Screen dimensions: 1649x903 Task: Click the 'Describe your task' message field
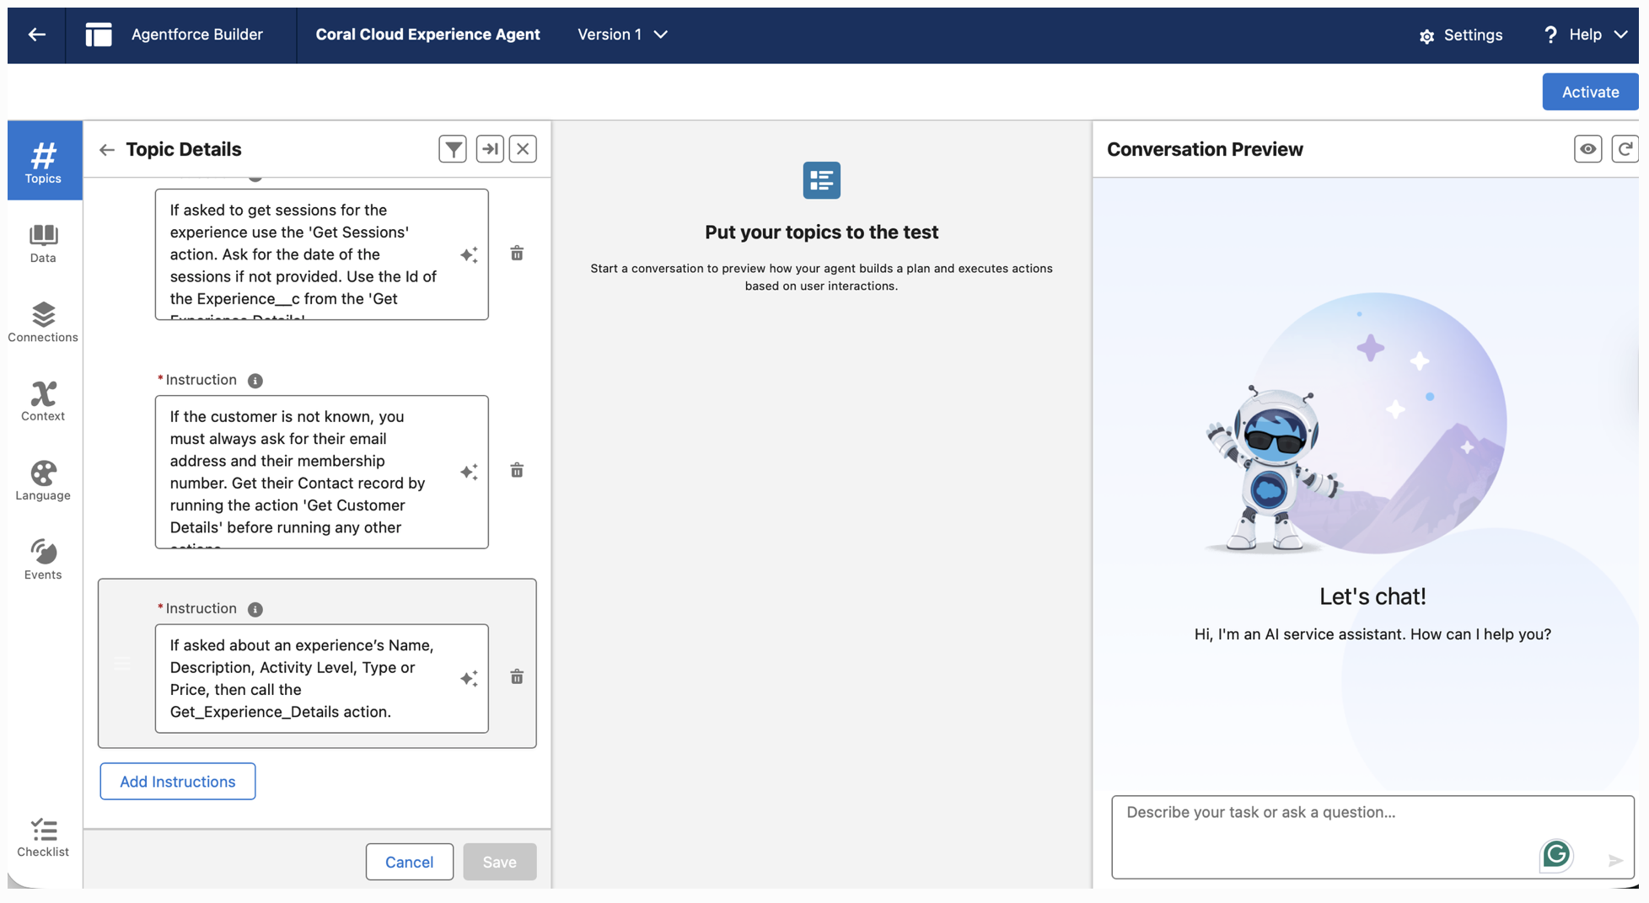[x=1372, y=836]
